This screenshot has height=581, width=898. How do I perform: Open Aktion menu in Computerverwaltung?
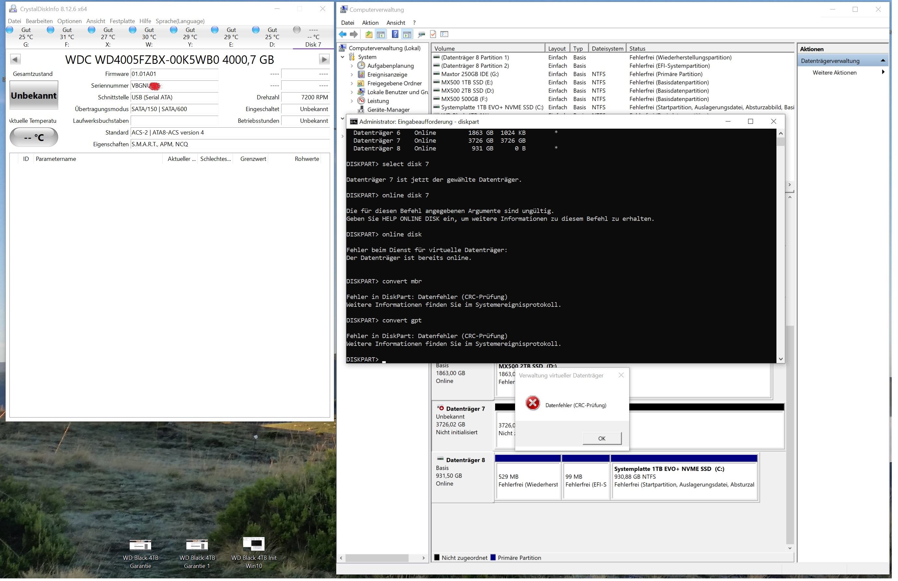pyautogui.click(x=370, y=22)
